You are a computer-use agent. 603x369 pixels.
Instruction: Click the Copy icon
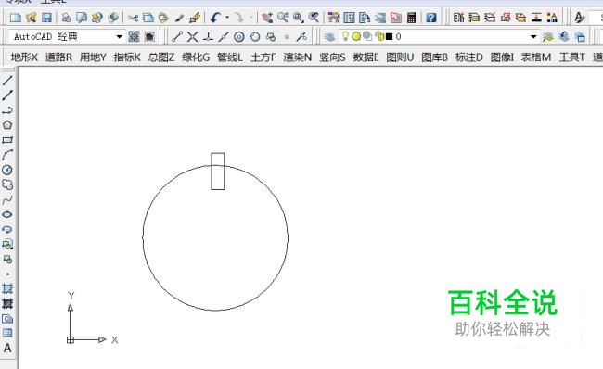pos(148,18)
